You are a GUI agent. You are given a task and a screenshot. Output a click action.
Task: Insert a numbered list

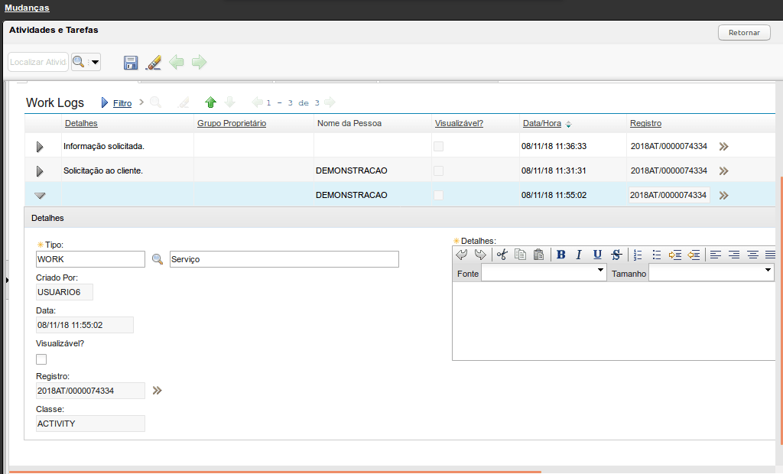click(638, 255)
